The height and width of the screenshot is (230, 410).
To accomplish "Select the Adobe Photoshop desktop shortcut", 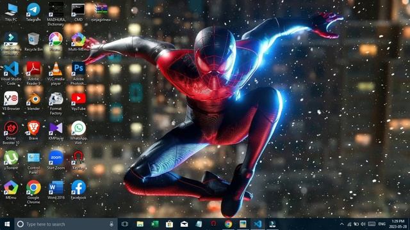I will point(78,73).
